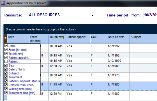Click the first 10:00 AM cell with 1/1/1992
Viewport: 157px width, 101px height.
pyautogui.click(x=57, y=48)
